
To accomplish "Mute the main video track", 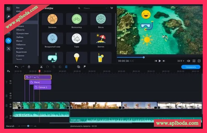I will pyautogui.click(x=10, y=107).
